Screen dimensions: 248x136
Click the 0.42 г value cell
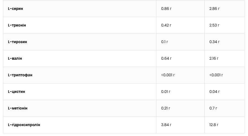166,25
